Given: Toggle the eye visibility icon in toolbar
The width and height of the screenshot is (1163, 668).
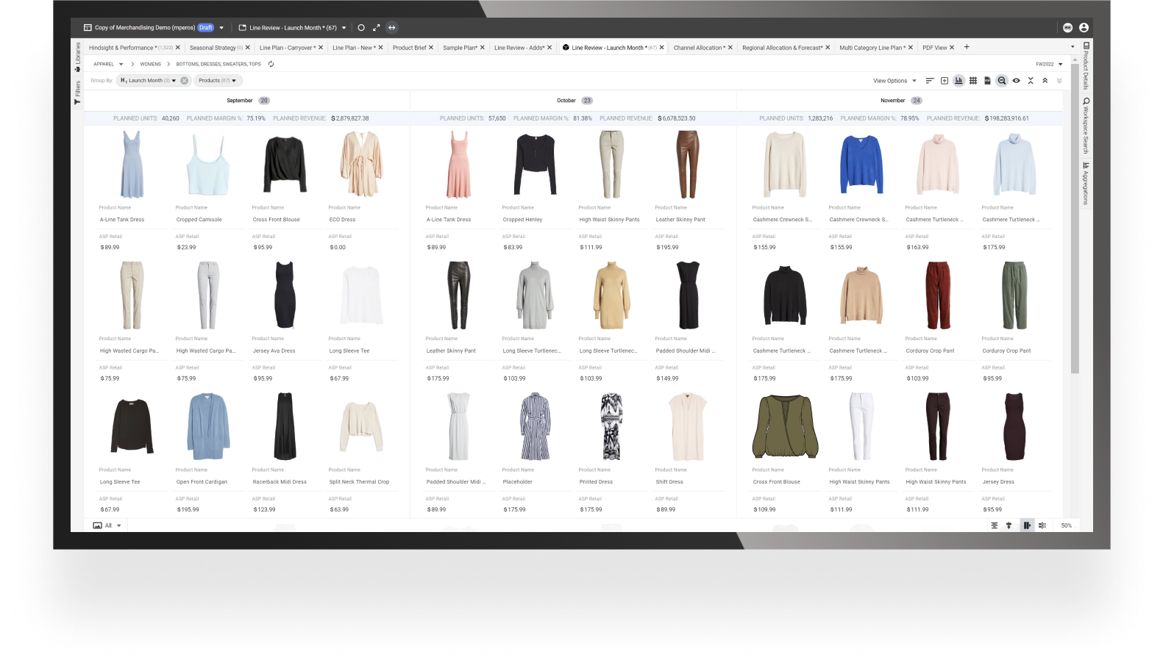Looking at the screenshot, I should point(1016,81).
